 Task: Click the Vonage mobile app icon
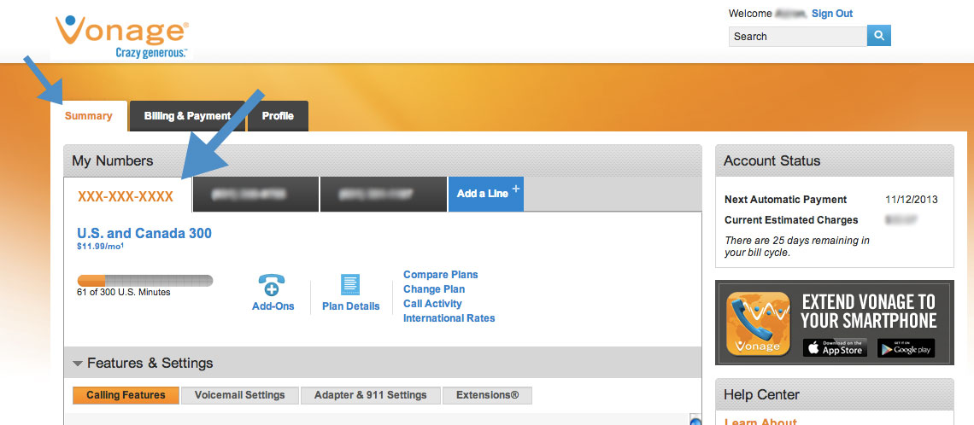pos(758,323)
